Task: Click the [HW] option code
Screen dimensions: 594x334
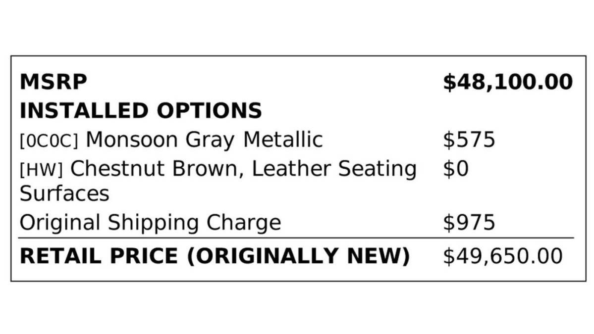Action: pos(41,169)
